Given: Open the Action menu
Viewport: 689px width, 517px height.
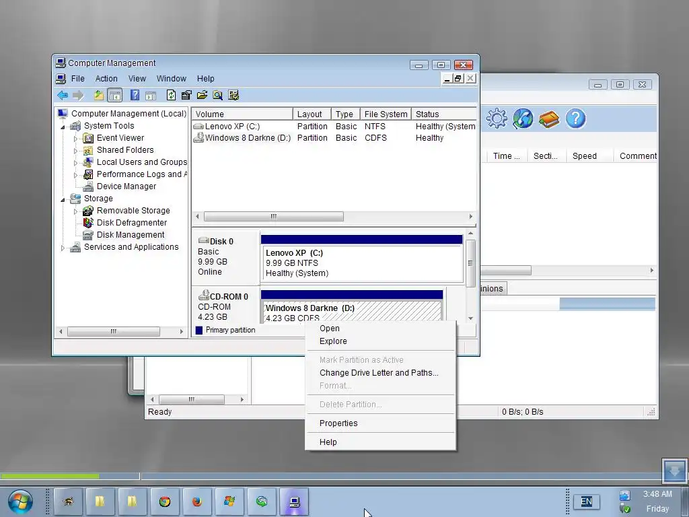Looking at the screenshot, I should (x=106, y=79).
